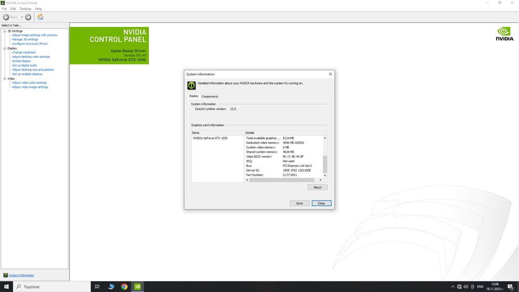Open Set up multiple displays
Viewport: 519px width, 292px height.
(x=27, y=74)
